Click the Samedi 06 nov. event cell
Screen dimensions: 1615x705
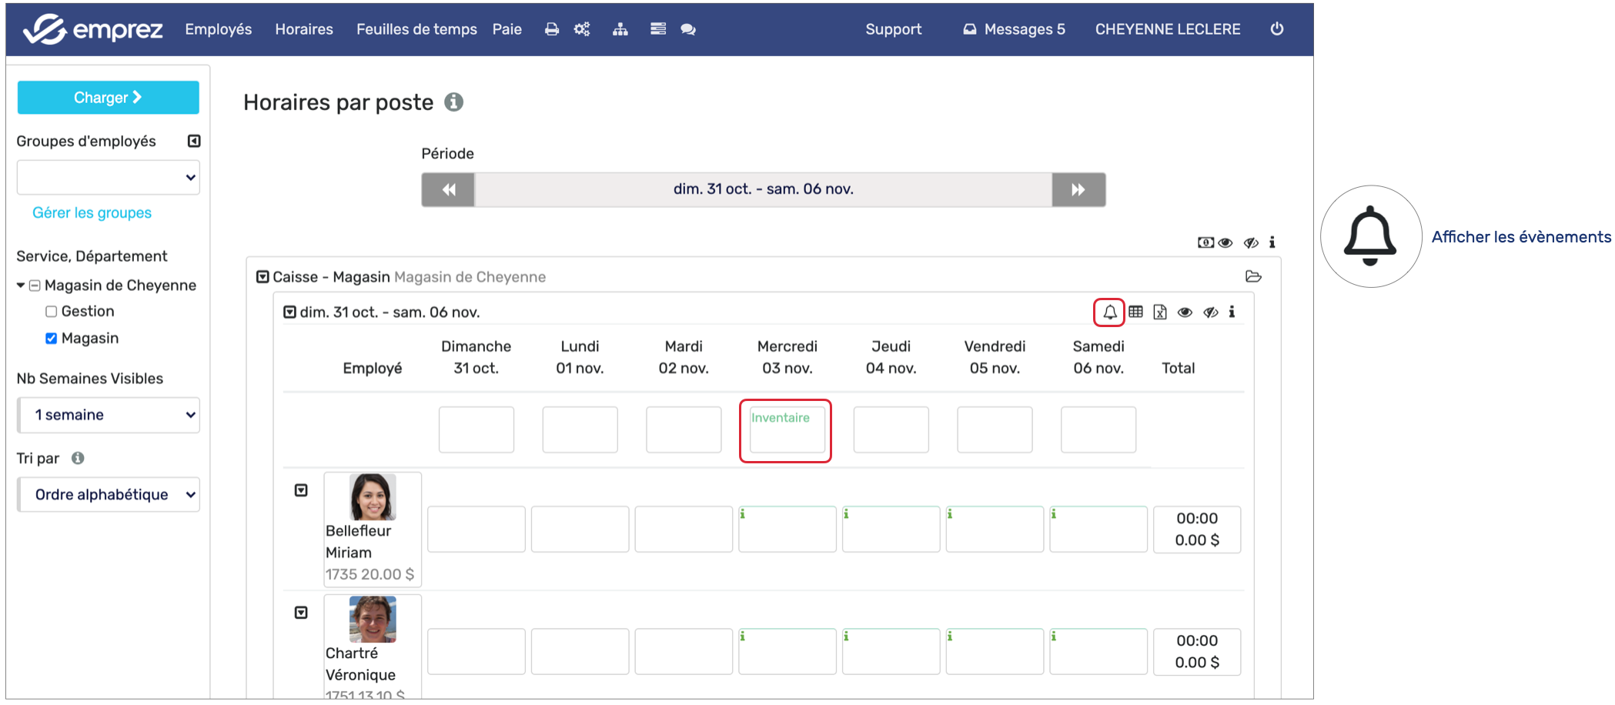tap(1098, 429)
